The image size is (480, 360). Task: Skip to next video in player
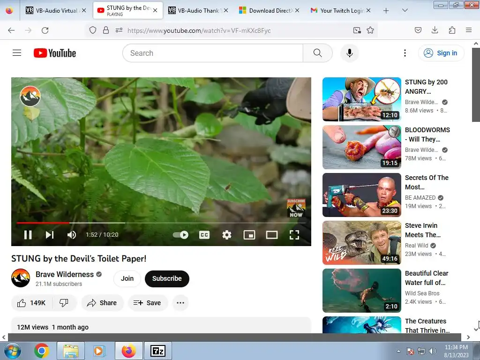[50, 235]
